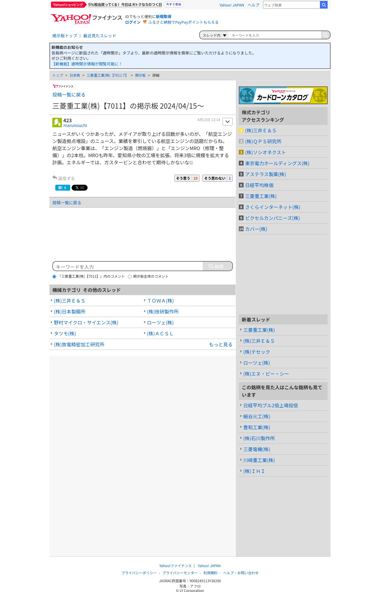Open (株)ＩＨＩ link

[x=254, y=471]
